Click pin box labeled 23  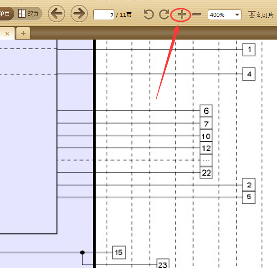(163, 263)
